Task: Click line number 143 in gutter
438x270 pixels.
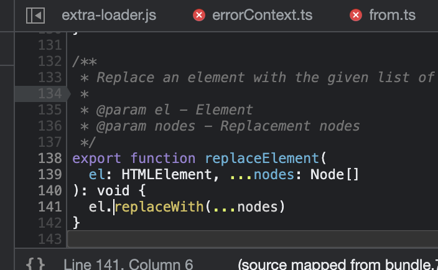Action: (x=50, y=240)
